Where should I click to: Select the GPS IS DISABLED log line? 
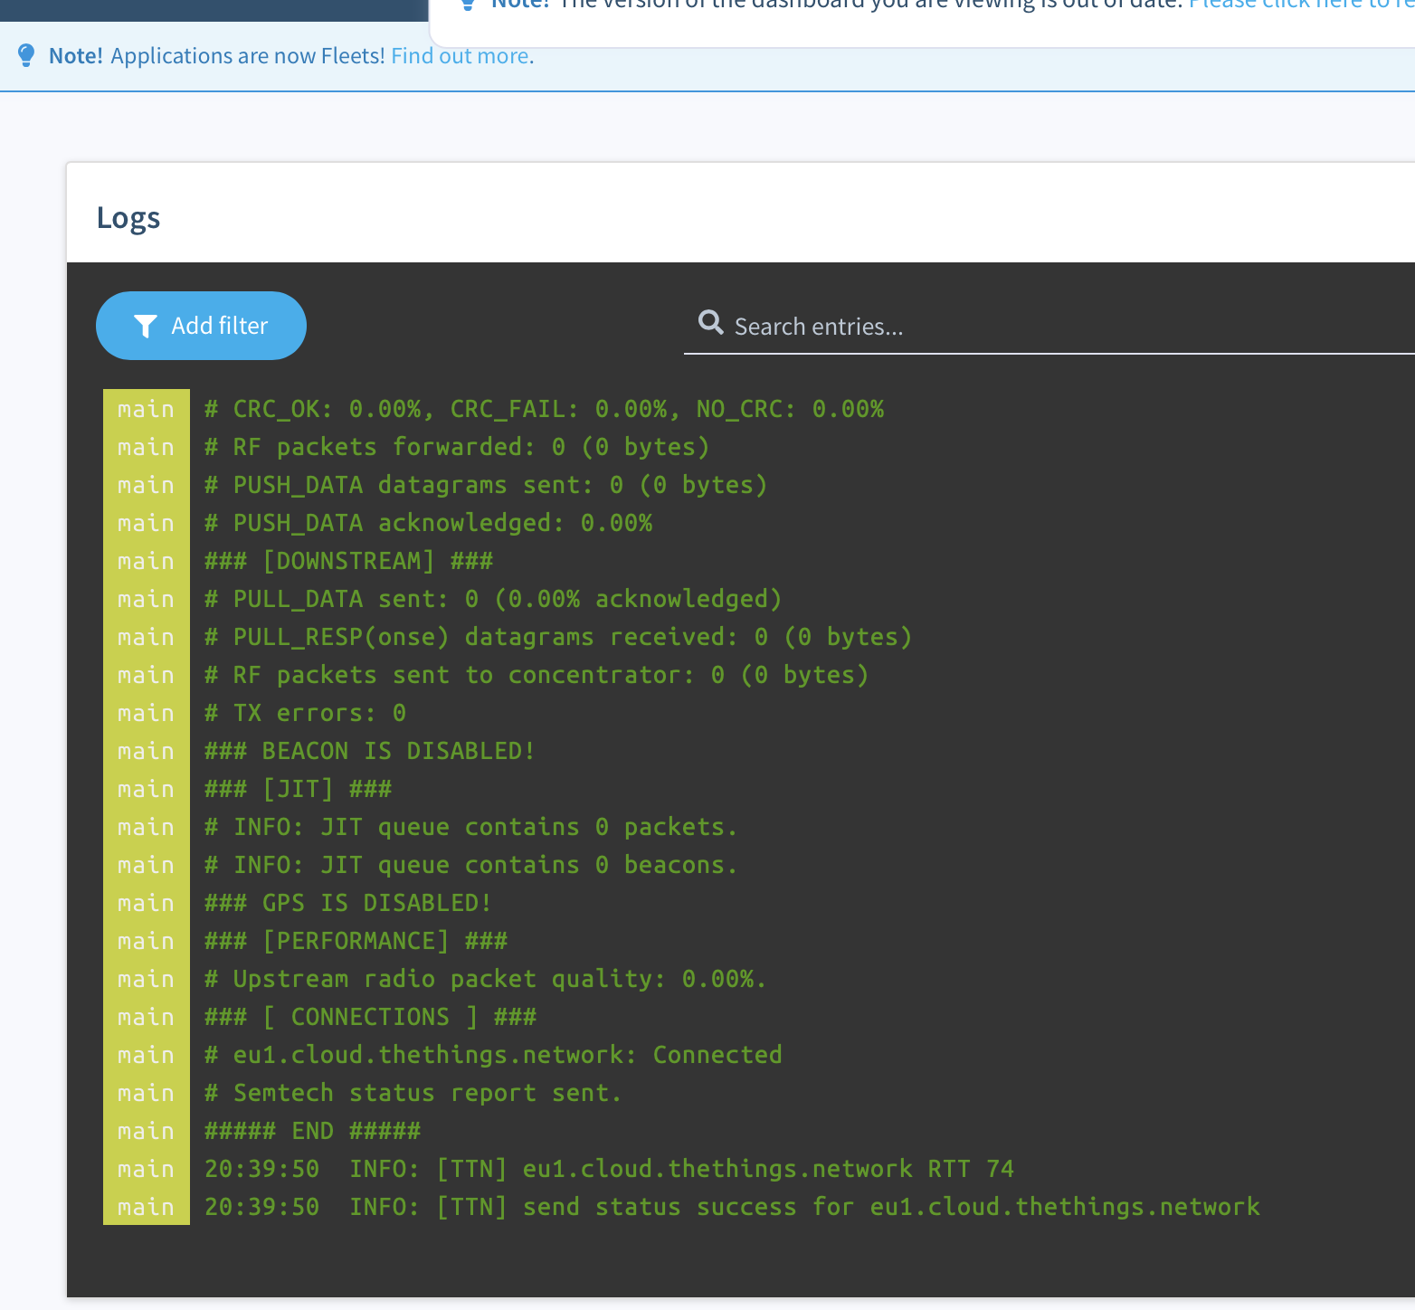[x=348, y=903]
